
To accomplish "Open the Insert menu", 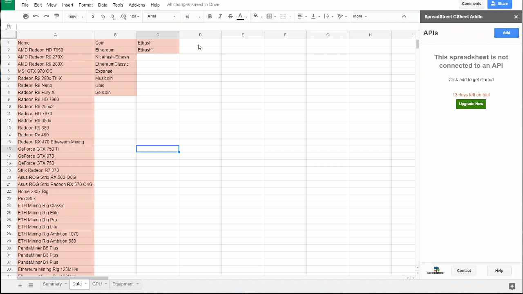I will pyautogui.click(x=68, y=5).
